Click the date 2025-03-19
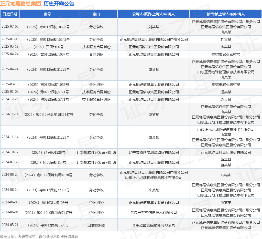The height and width of the screenshot is (239, 262). click(x=10, y=84)
